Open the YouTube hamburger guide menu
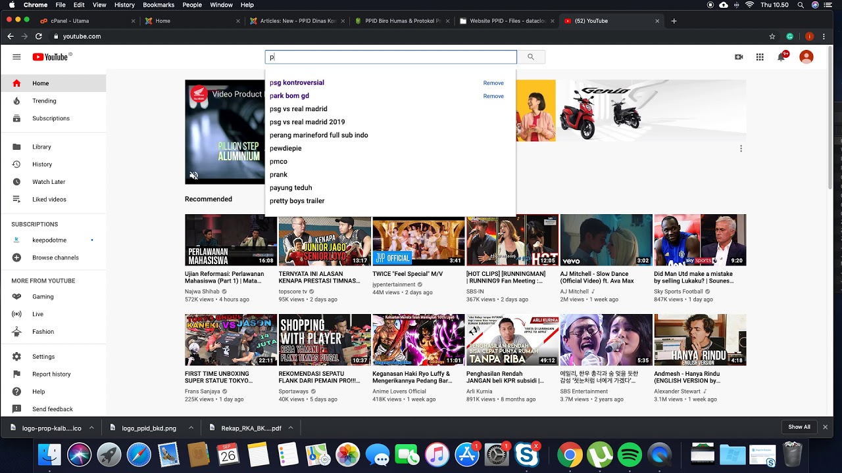This screenshot has width=842, height=473. [x=16, y=57]
